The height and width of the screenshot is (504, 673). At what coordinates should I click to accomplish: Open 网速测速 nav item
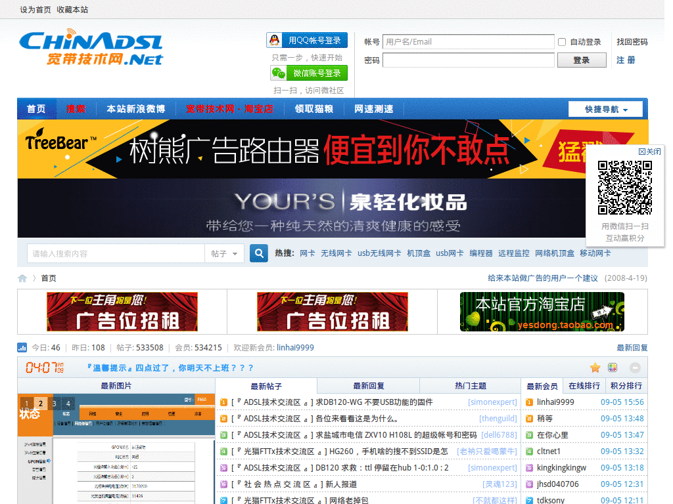(x=374, y=109)
